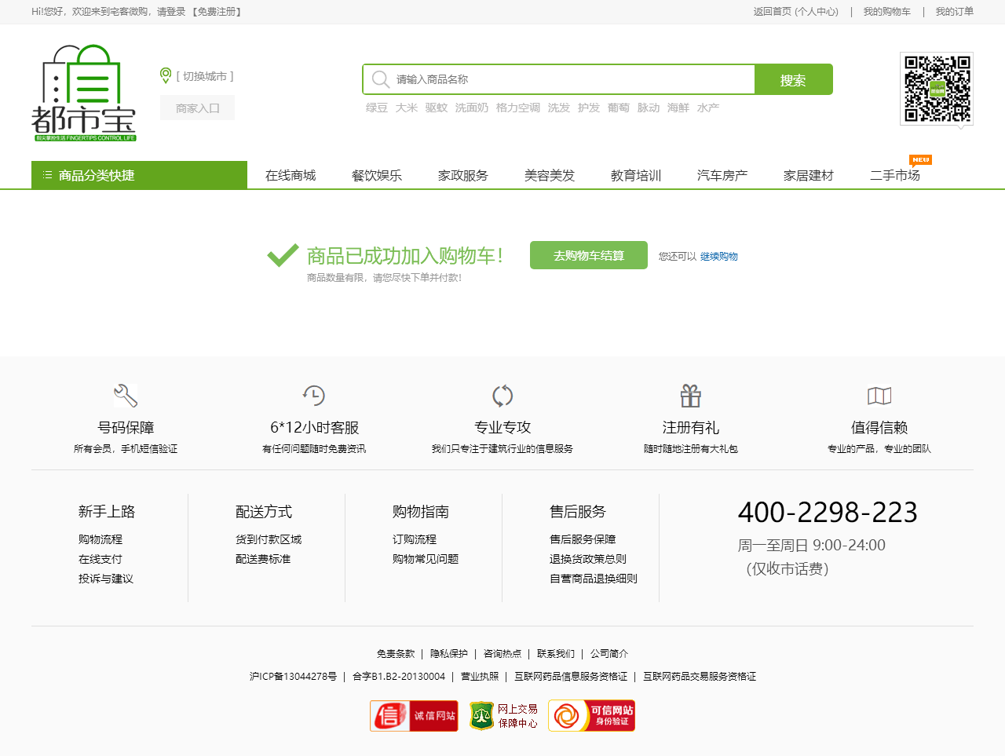Click the wrench icon above 号码保障
This screenshot has width=1005, height=756.
point(126,396)
